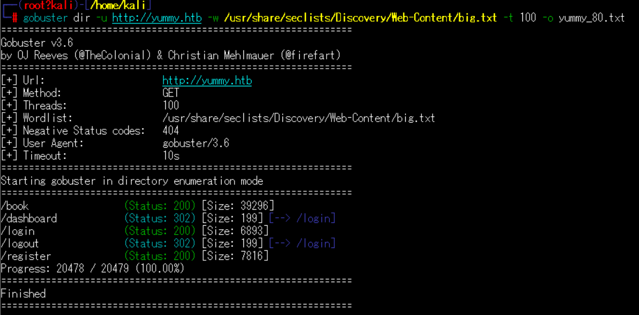Select the /register result path
Viewport: 639px width, 315px height.
point(26,256)
